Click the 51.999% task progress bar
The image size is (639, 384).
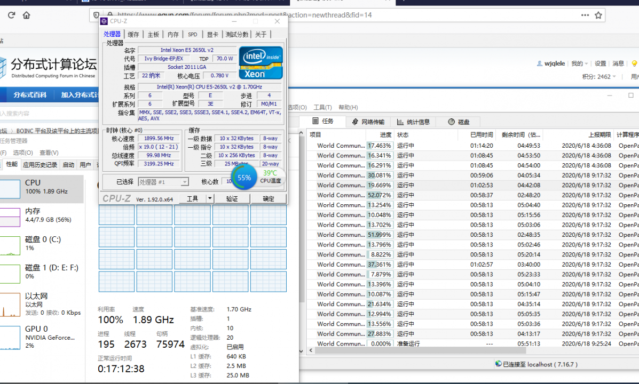(x=380, y=235)
